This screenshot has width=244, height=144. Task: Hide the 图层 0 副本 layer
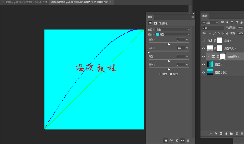203,73
